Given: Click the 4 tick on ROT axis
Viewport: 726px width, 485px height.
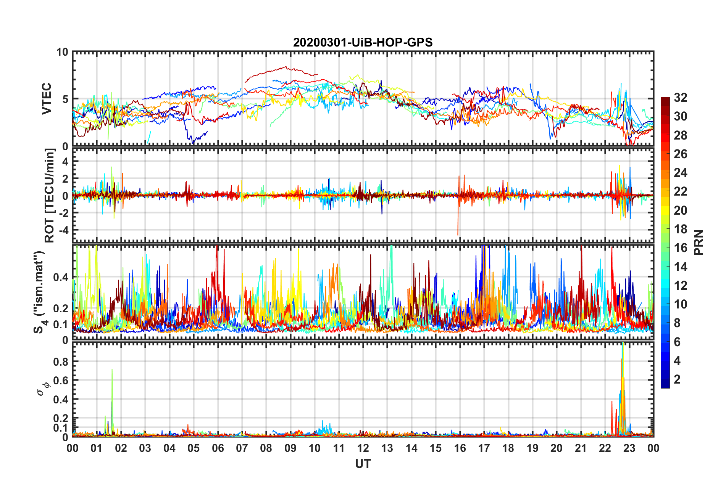Looking at the screenshot, I should [x=65, y=161].
